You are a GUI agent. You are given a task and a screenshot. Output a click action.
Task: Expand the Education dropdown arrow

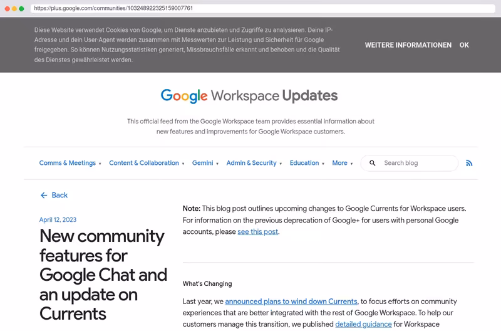click(323, 164)
